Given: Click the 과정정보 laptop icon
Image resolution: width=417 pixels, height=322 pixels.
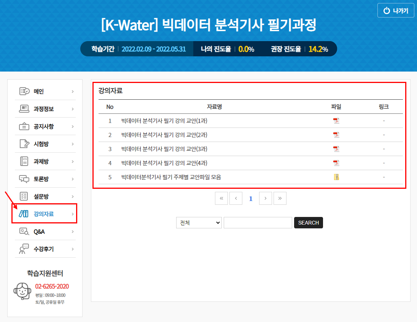Looking at the screenshot, I should pyautogui.click(x=24, y=109).
